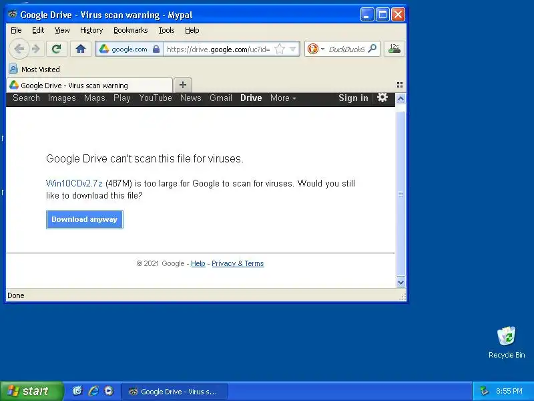
Task: Click the 12s timer toolbar button
Action: coord(394,49)
